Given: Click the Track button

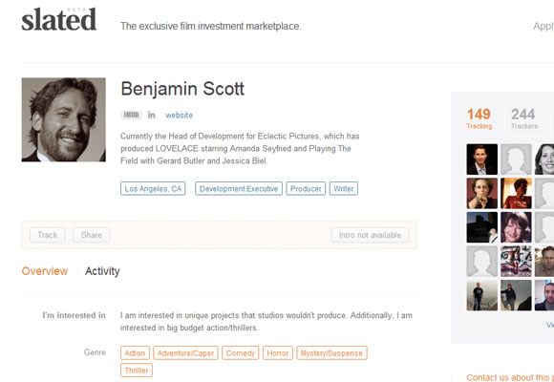Looking at the screenshot, I should (x=48, y=235).
